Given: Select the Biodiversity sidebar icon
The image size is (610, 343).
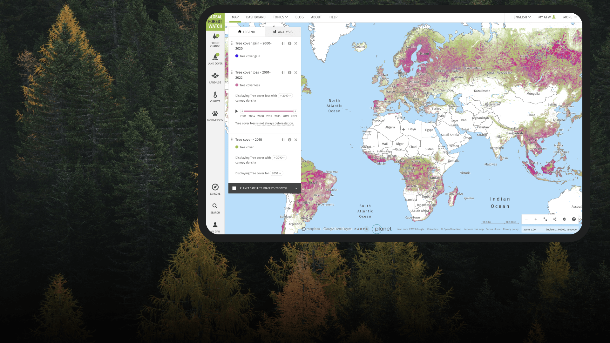Looking at the screenshot, I should [x=215, y=114].
